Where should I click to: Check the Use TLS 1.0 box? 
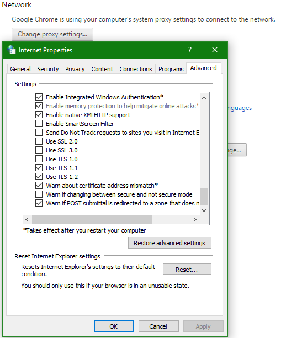[x=39, y=159]
